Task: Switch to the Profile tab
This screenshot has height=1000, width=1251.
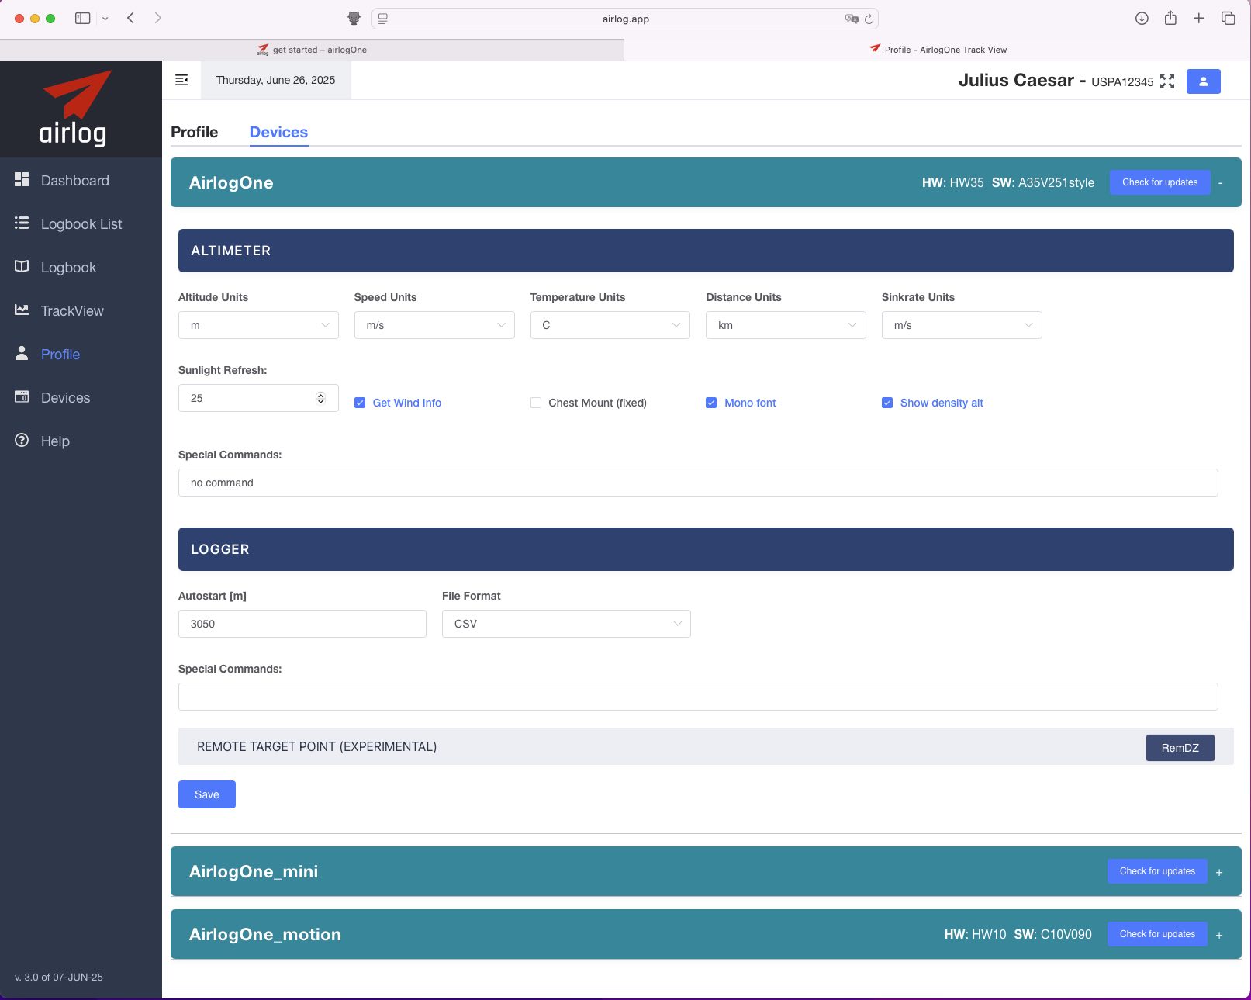Action: (x=194, y=132)
